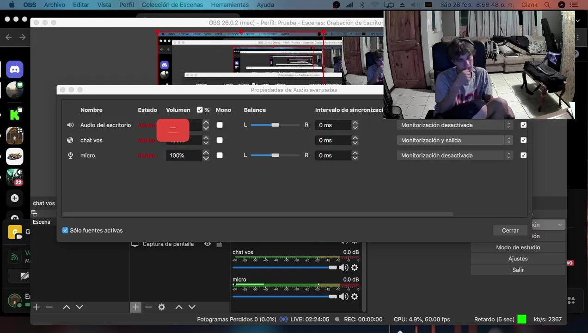
Task: Adjust micro mixer volume slider
Action: pyautogui.click(x=285, y=296)
